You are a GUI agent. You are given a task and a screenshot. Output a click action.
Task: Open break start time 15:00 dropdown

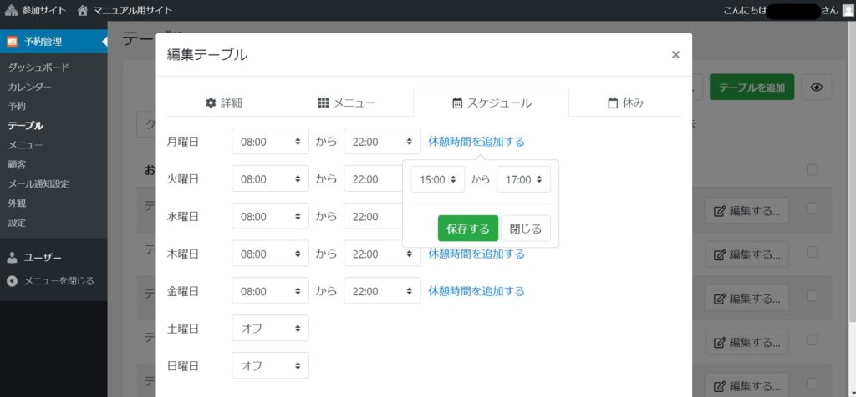pos(437,179)
